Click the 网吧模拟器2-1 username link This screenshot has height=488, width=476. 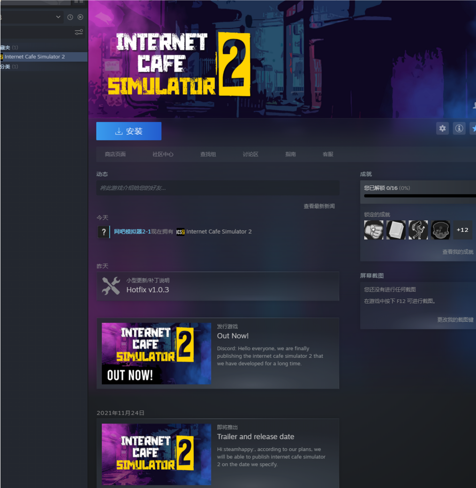132,231
